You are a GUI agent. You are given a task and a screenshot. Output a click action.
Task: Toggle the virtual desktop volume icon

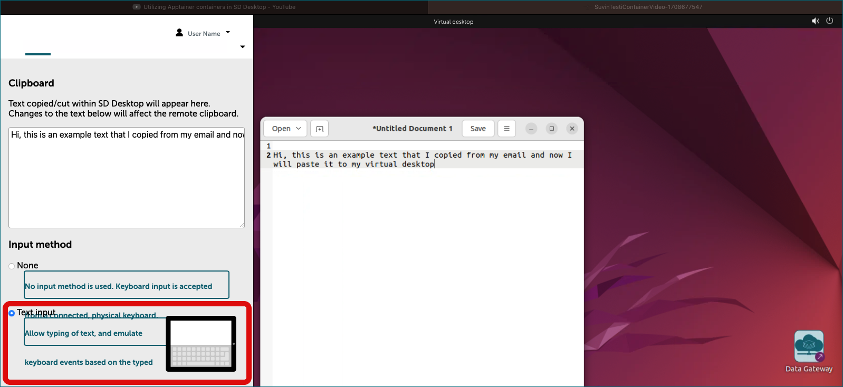[816, 21]
